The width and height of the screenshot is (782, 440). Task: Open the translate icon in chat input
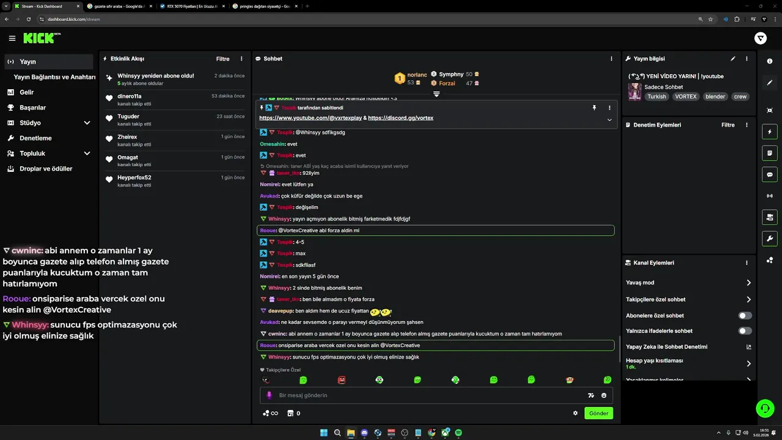point(591,395)
